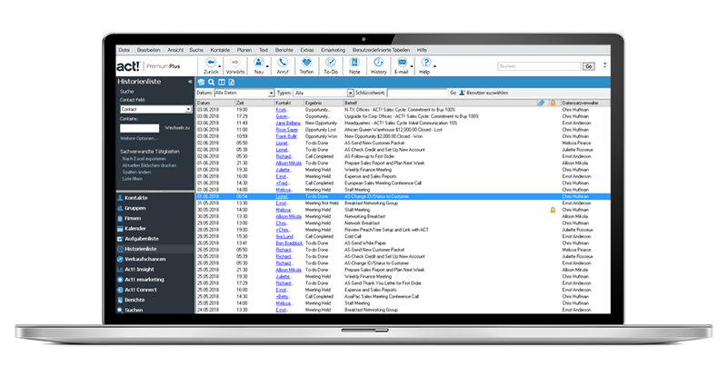Record a history with the History icon
This screenshot has width=727, height=386.
point(378,62)
